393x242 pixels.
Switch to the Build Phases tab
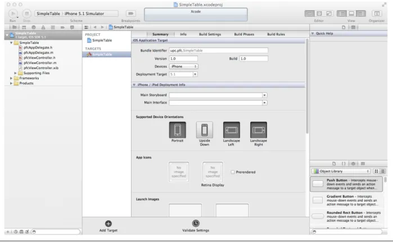click(x=244, y=34)
